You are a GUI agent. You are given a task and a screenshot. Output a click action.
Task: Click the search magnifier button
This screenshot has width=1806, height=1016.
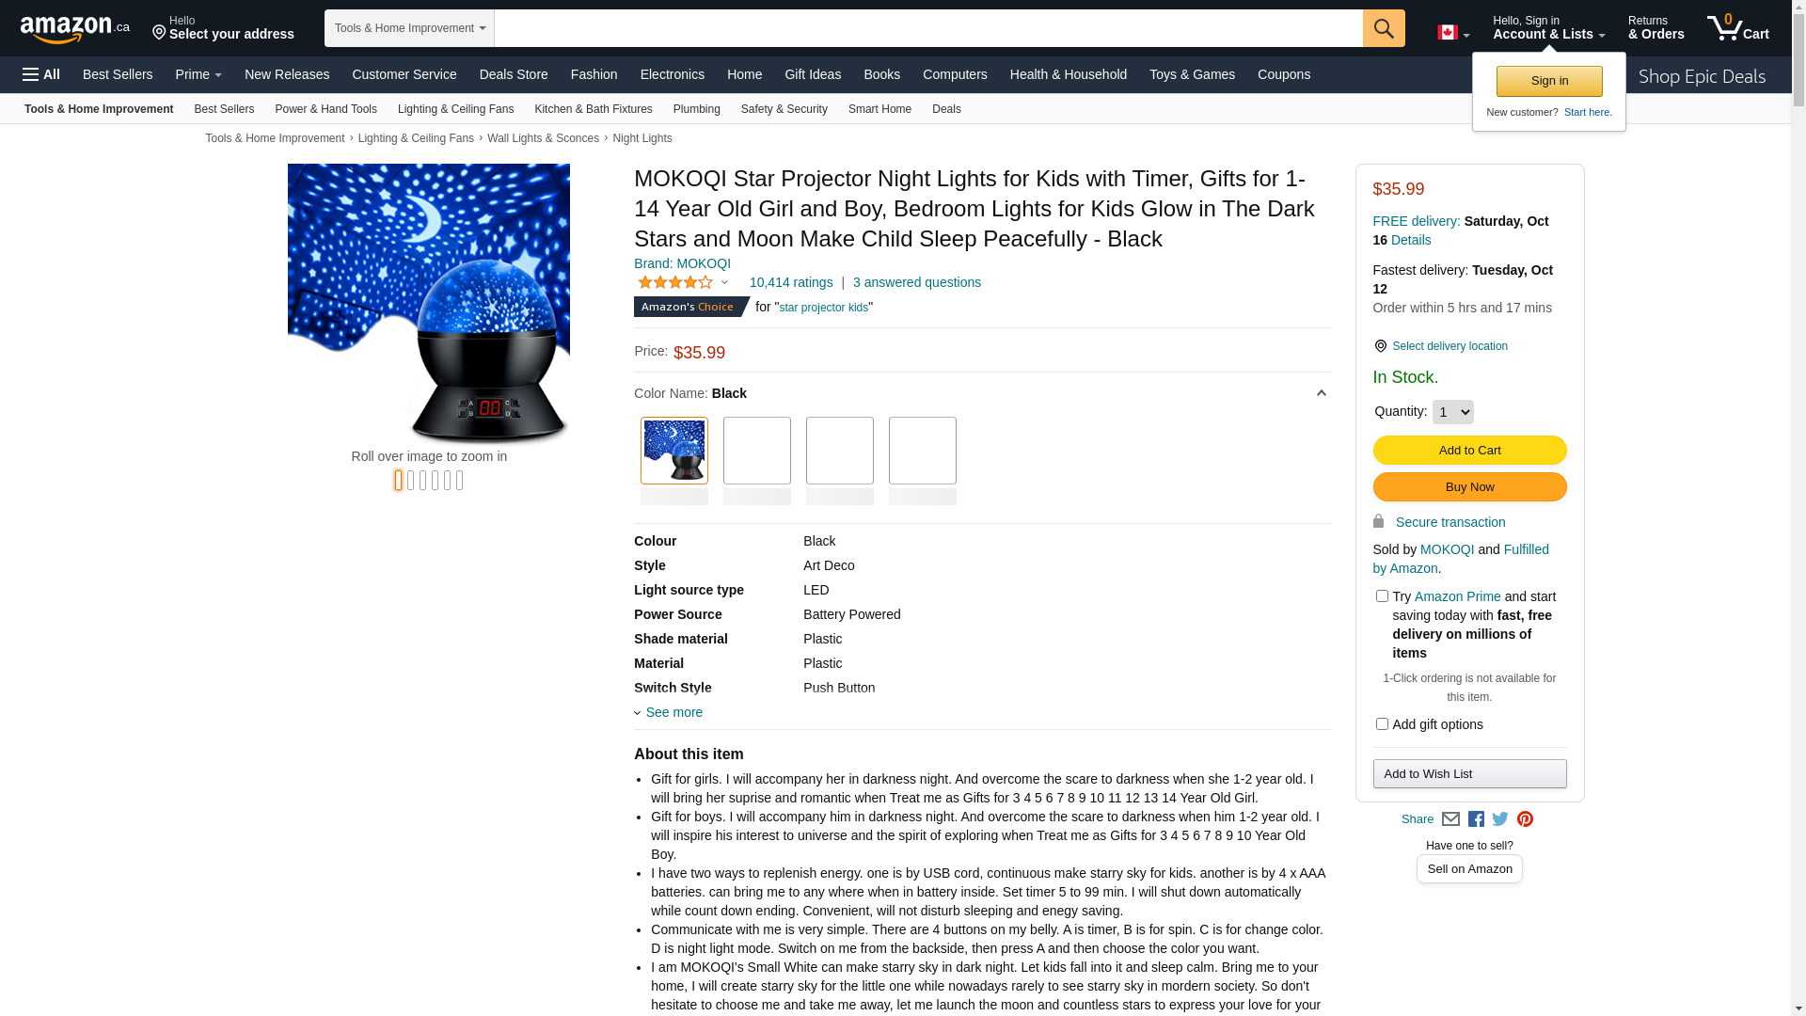coord(1384,28)
